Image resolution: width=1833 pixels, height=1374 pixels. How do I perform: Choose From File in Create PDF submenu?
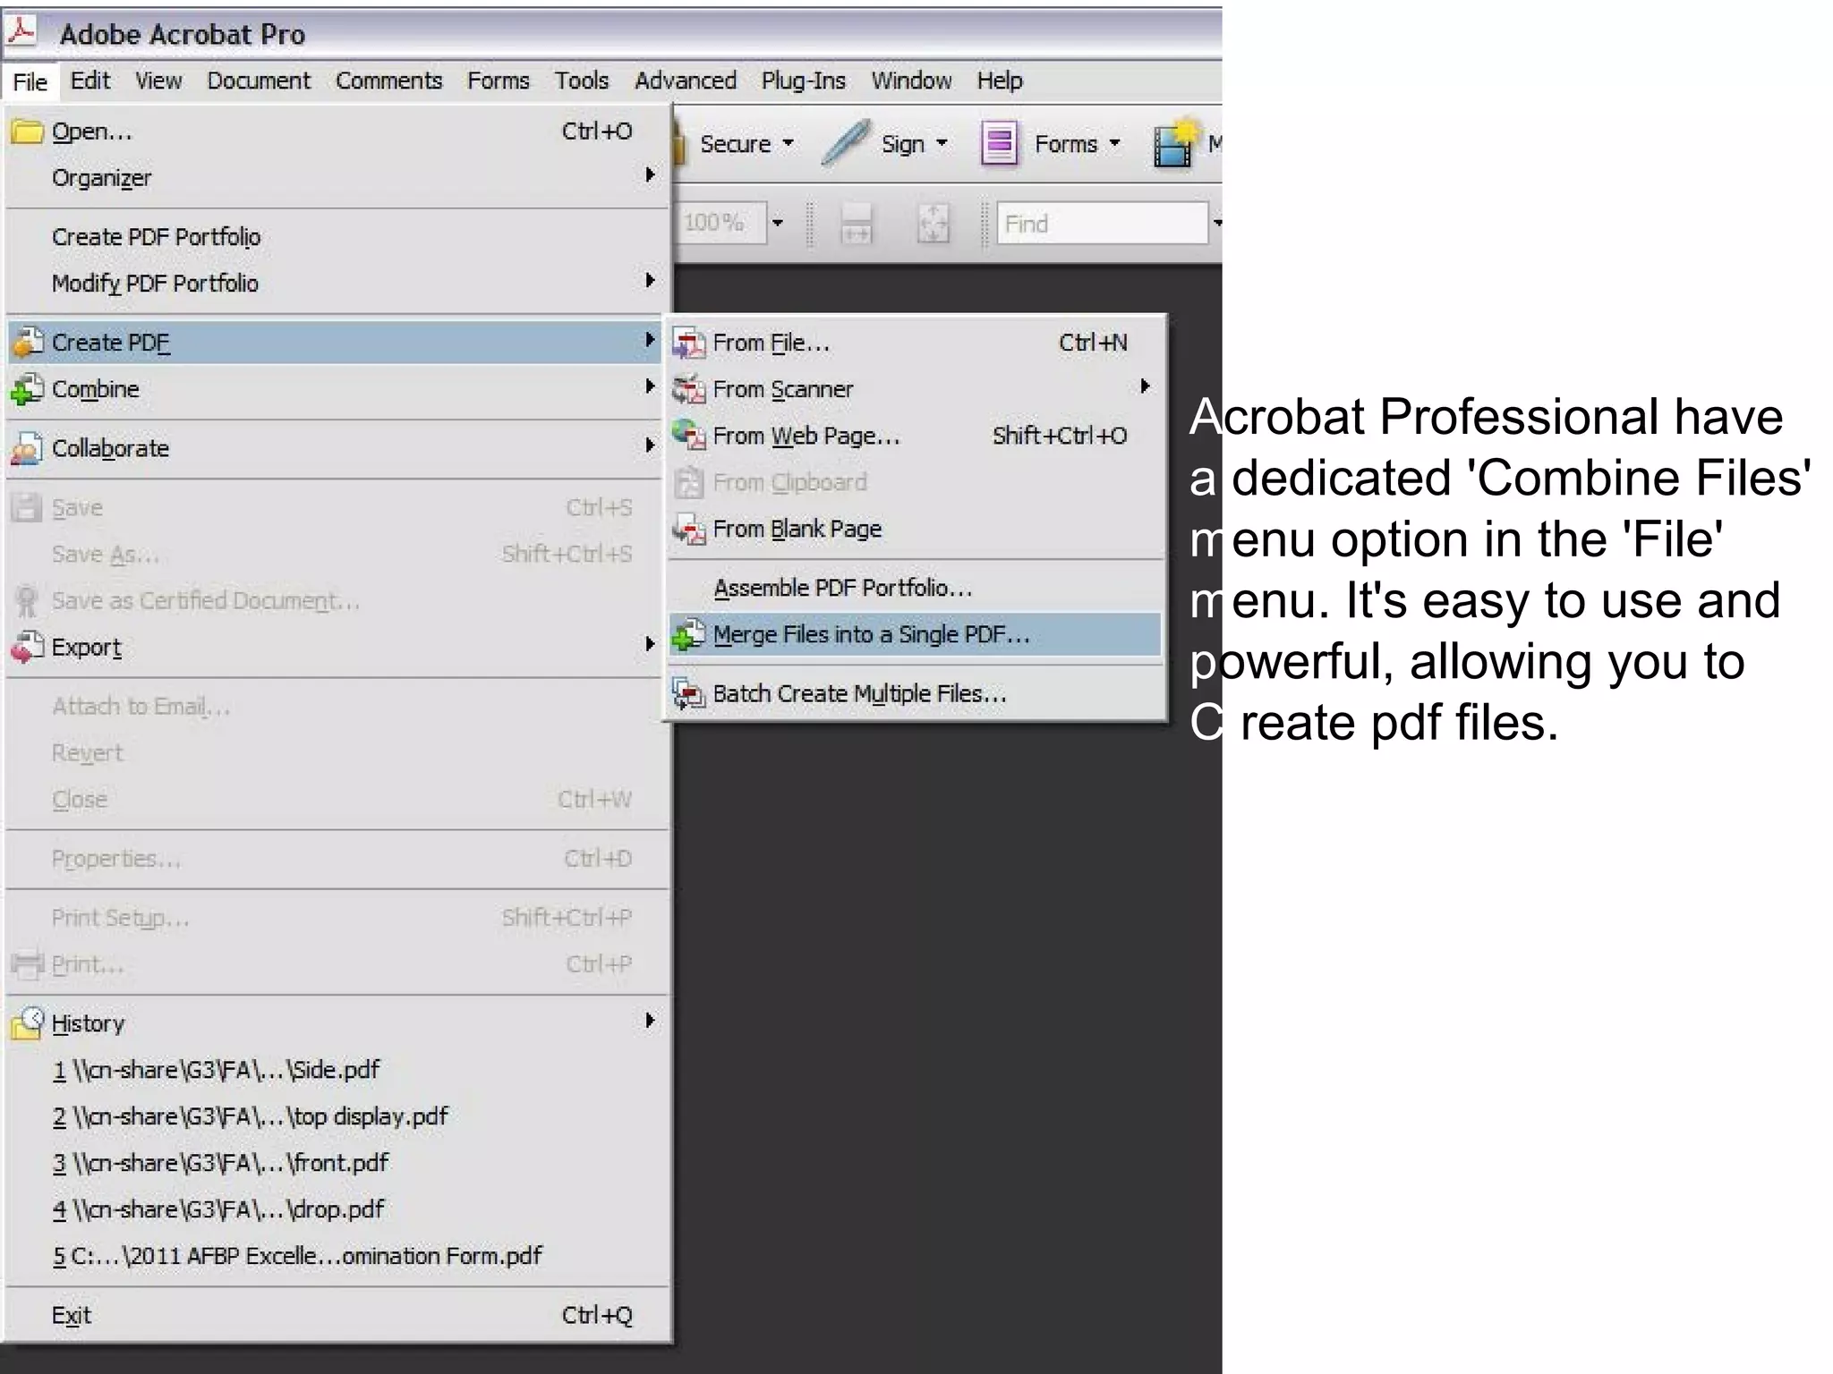[915, 343]
